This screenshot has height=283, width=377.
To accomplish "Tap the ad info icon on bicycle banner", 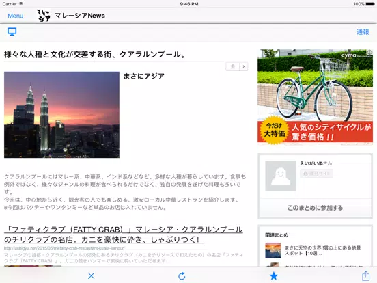I will click(369, 52).
